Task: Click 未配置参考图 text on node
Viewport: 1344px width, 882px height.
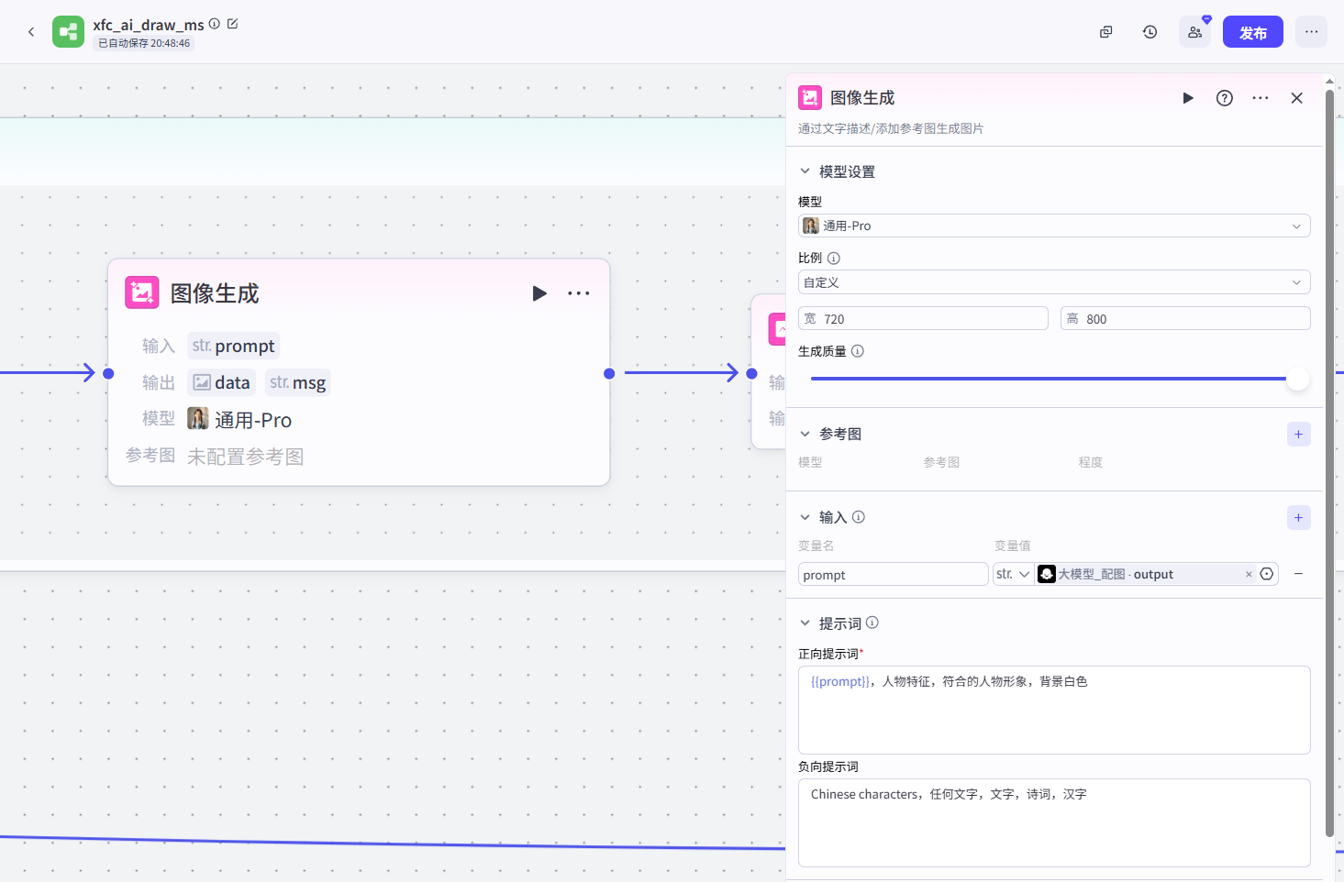Action: click(245, 457)
